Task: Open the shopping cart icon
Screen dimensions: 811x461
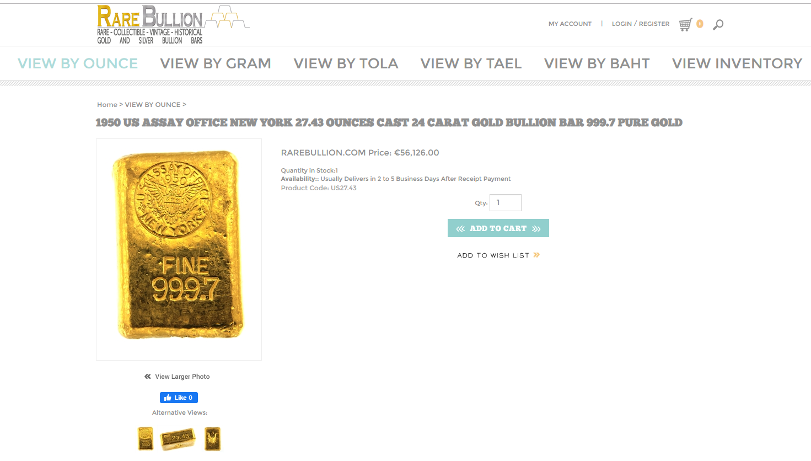Action: pyautogui.click(x=685, y=24)
